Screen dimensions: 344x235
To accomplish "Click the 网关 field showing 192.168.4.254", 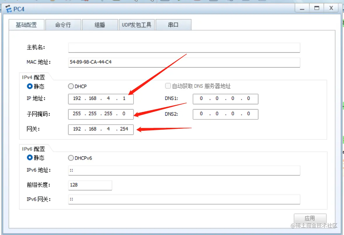I will coord(101,129).
